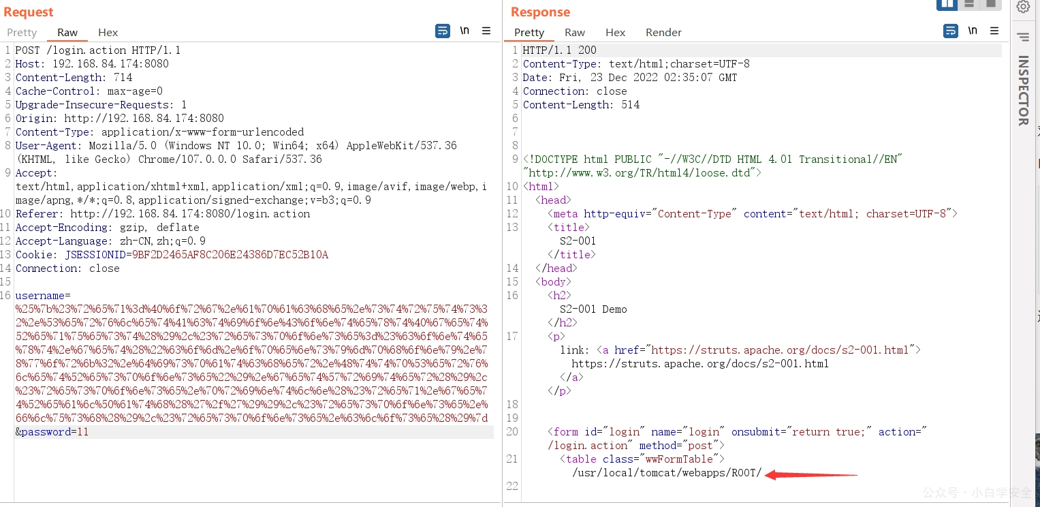The height and width of the screenshot is (507, 1040).
Task: Switch Request view to Raw tab
Action: tap(67, 32)
